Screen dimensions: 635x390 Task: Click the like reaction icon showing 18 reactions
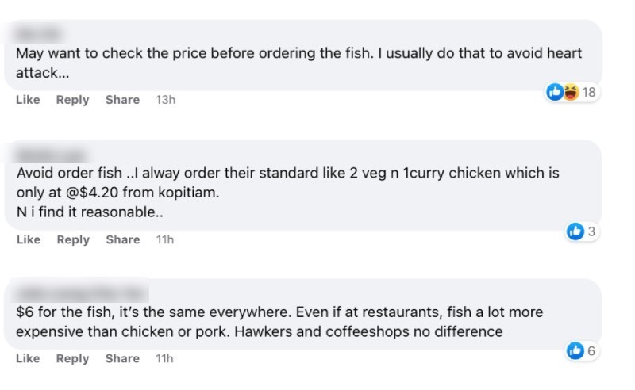pyautogui.click(x=555, y=93)
